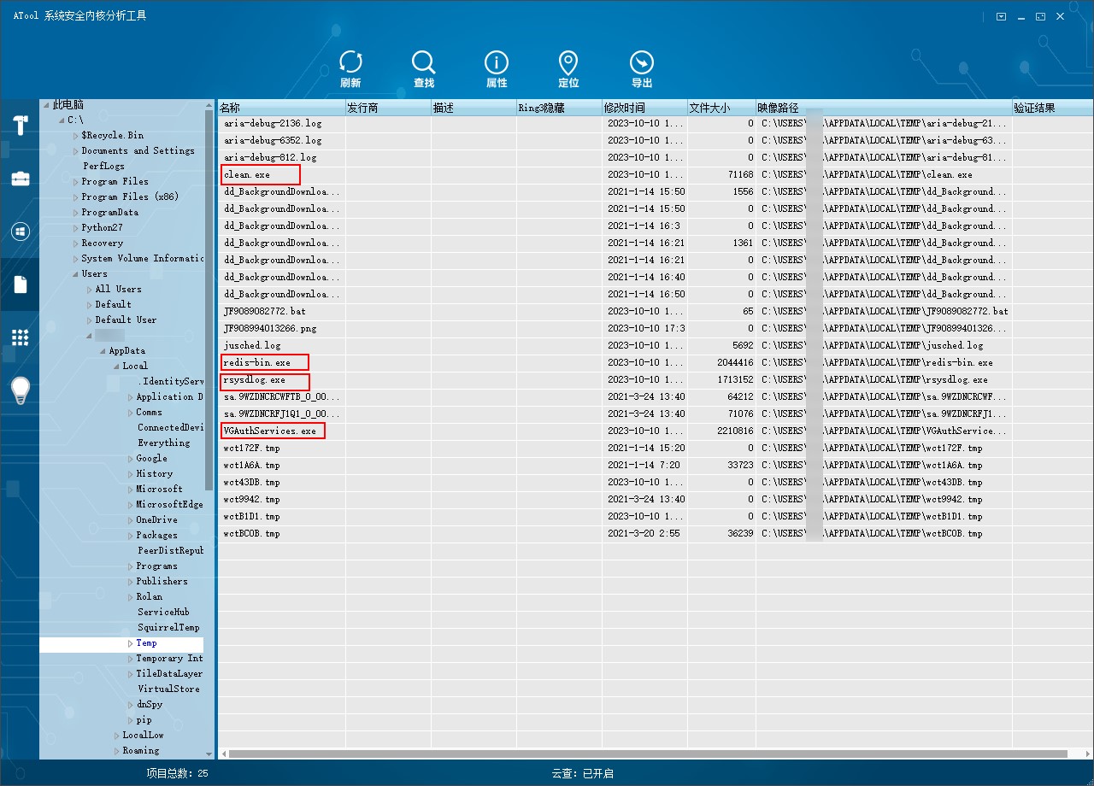Switch to the Windows logo sidebar panel
The width and height of the screenshot is (1094, 786).
click(x=20, y=232)
